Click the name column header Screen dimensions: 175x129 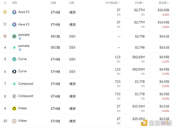tap(15, 3)
